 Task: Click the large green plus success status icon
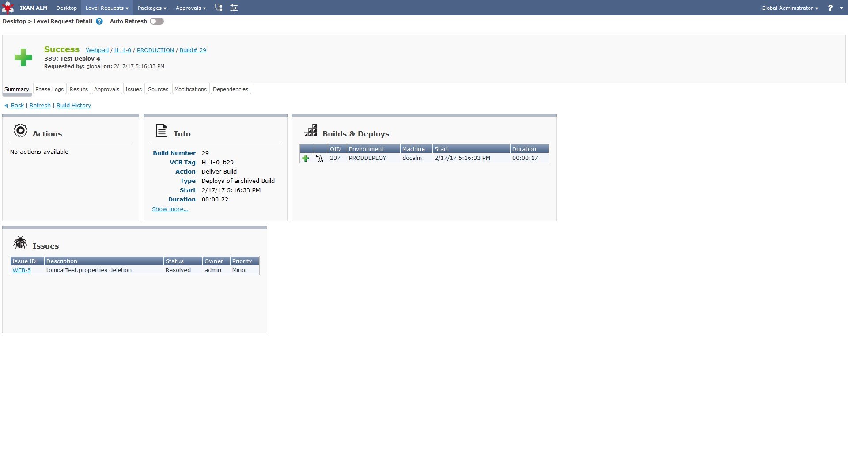point(23,57)
